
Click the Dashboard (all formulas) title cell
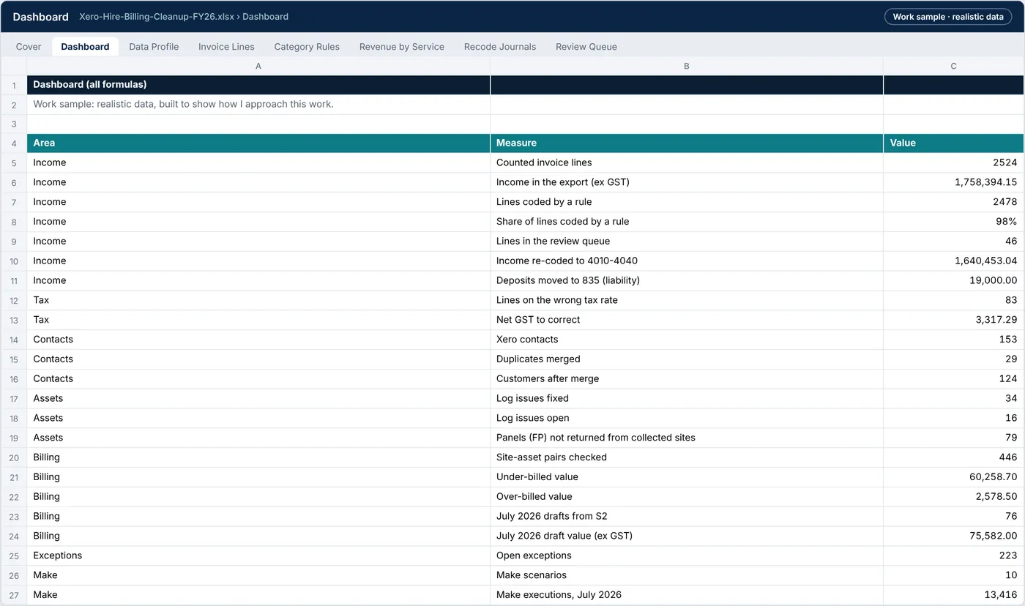click(258, 85)
